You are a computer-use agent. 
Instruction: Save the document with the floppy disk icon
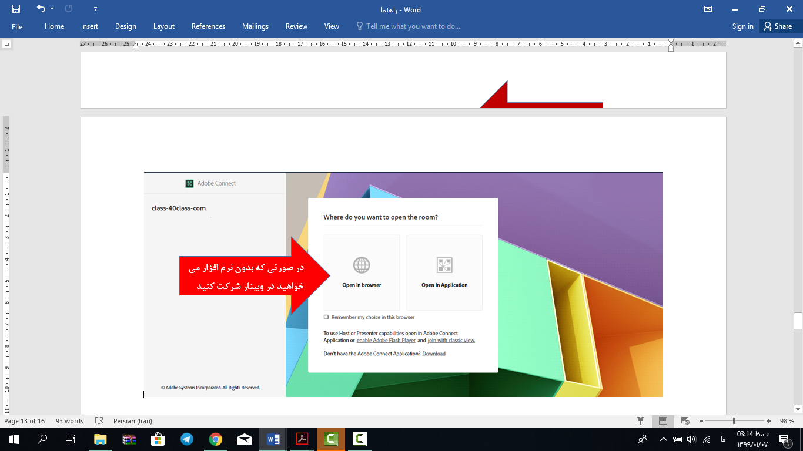[15, 9]
